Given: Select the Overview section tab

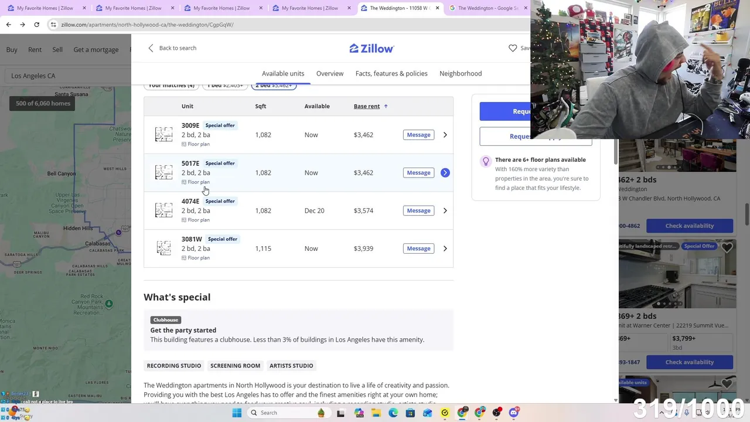Looking at the screenshot, I should pyautogui.click(x=330, y=73).
